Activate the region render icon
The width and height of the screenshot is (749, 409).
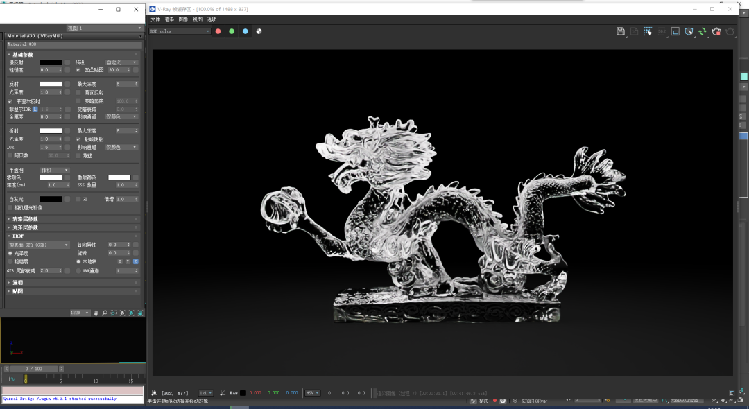tap(647, 31)
